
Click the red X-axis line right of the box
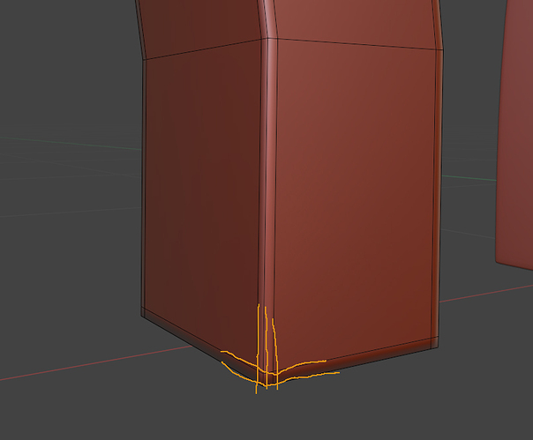[486, 294]
